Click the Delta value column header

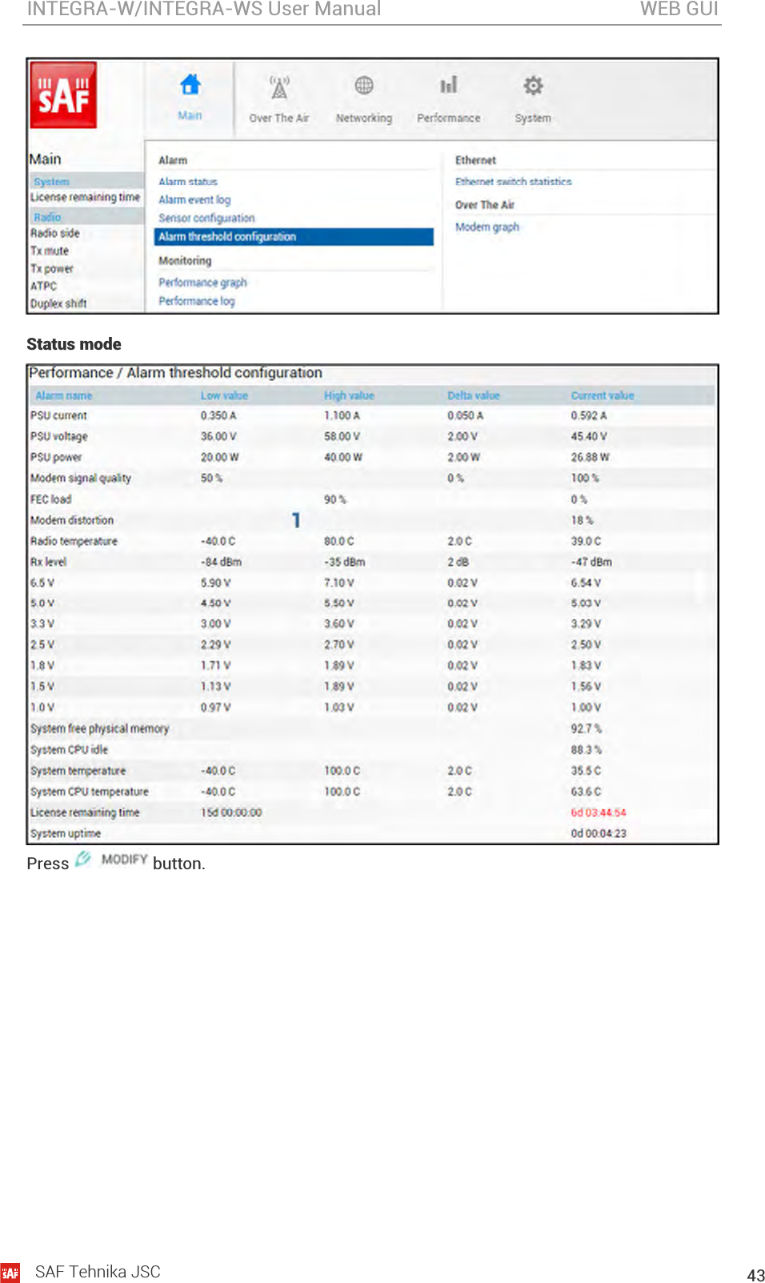tap(474, 396)
